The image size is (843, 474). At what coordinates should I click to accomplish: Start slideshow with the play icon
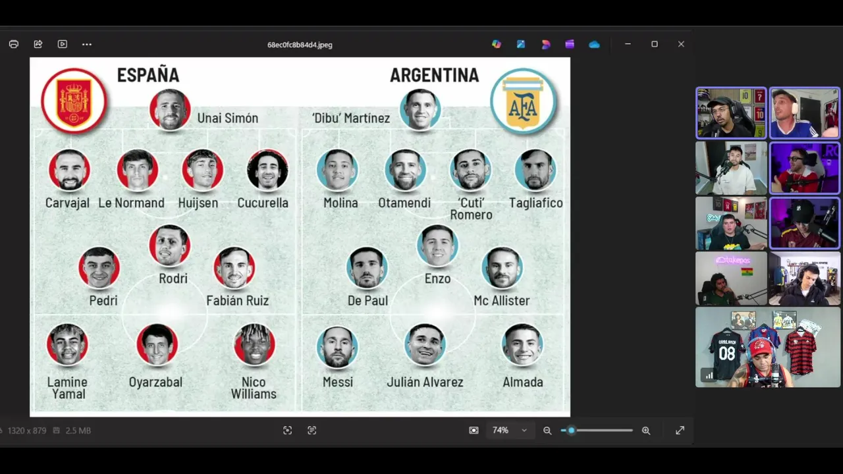coord(63,44)
